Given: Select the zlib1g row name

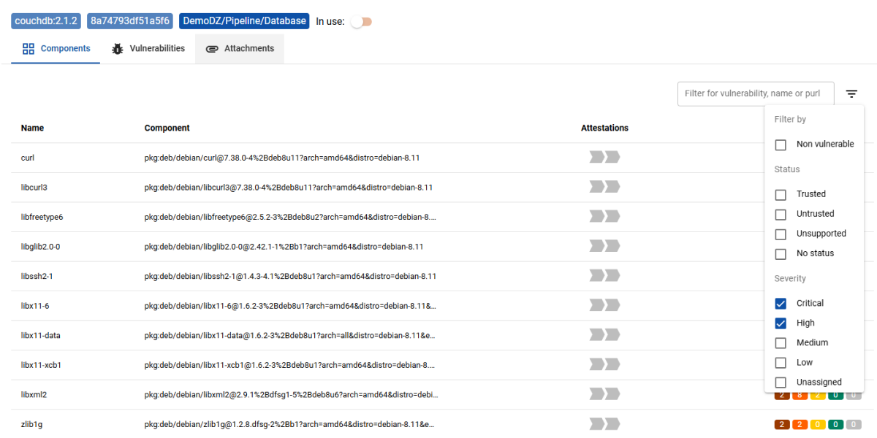Looking at the screenshot, I should tap(32, 424).
